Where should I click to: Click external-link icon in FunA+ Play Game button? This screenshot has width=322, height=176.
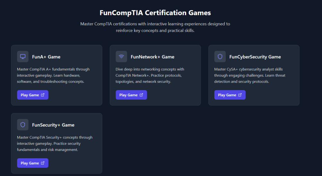click(x=43, y=95)
